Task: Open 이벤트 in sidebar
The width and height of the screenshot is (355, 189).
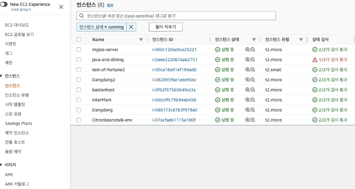Action: (10, 44)
